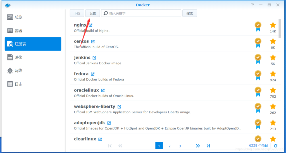Open the oraclelinux external link icon

103,90
